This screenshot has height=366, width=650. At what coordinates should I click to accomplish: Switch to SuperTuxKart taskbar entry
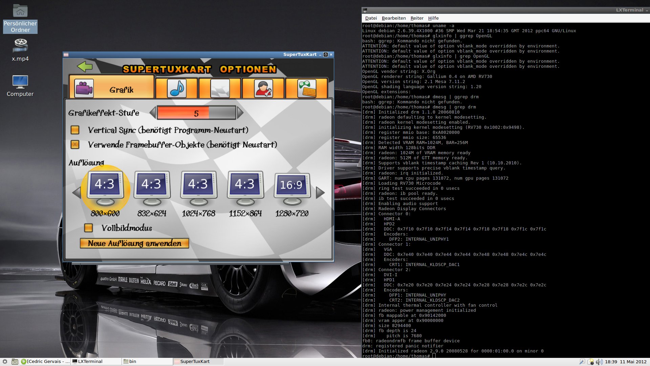(198, 362)
